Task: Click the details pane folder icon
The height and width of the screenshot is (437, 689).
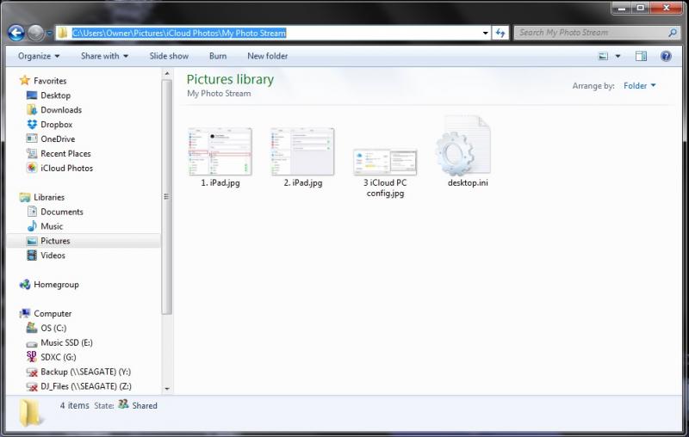Action: click(x=30, y=412)
